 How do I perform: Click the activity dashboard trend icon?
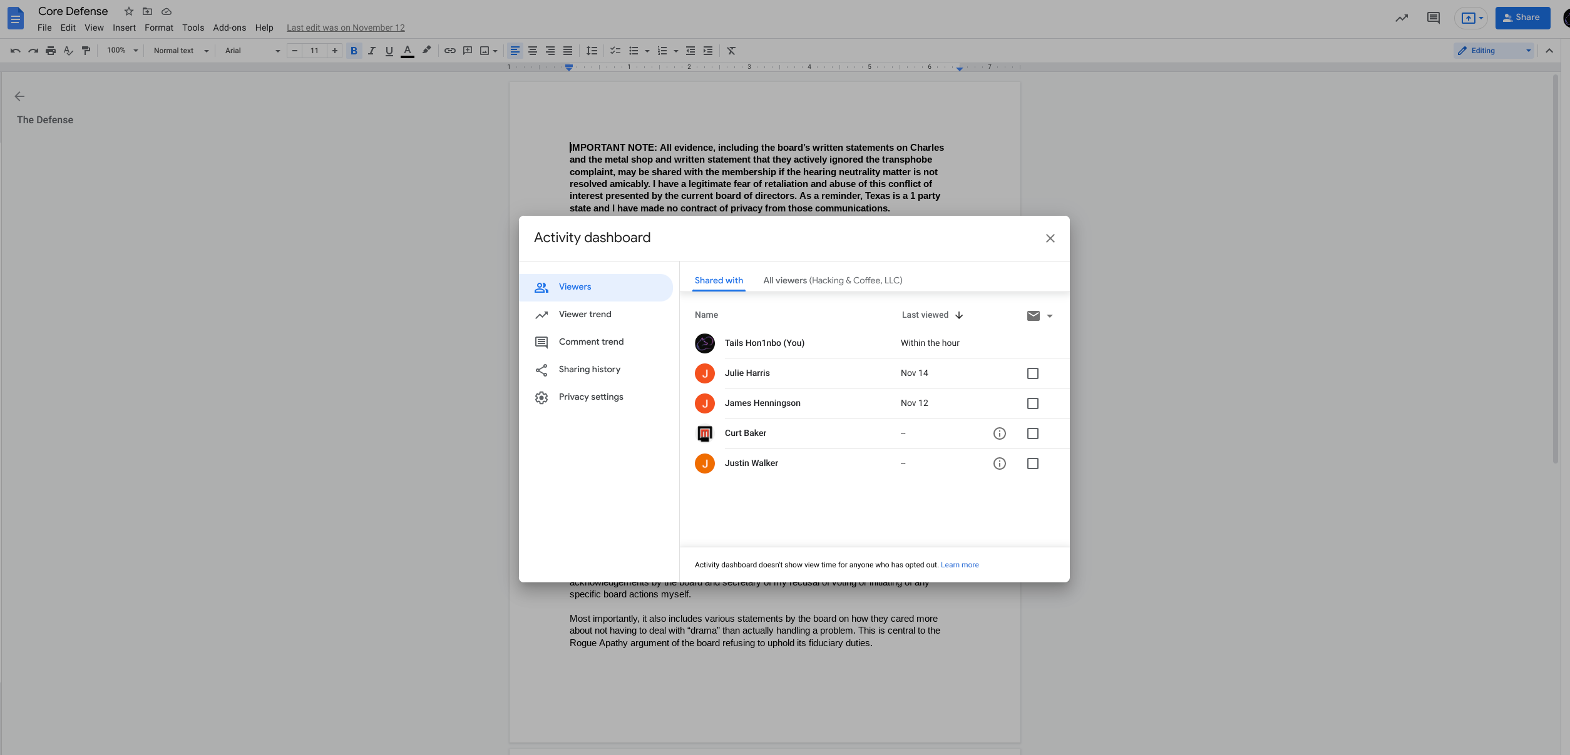tap(1401, 18)
